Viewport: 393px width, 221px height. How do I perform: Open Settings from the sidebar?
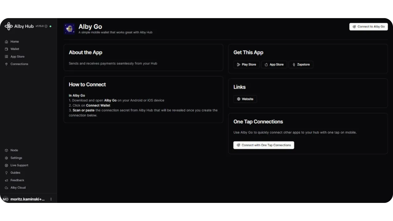(x=16, y=158)
